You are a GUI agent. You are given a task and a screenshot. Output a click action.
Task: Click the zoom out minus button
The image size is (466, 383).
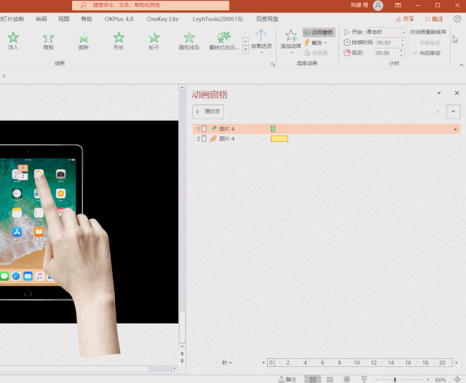coord(377,379)
